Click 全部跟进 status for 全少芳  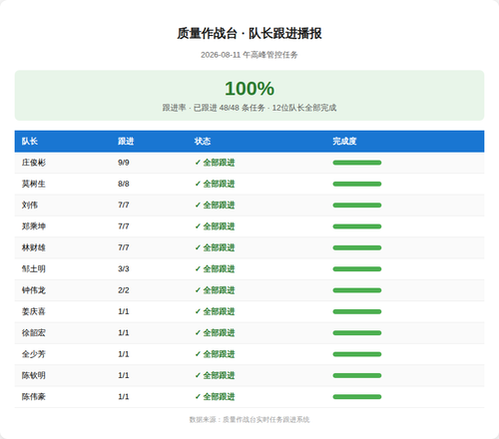point(215,354)
